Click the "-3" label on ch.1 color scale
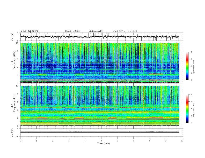205x158 pixels. (x=191, y=52)
